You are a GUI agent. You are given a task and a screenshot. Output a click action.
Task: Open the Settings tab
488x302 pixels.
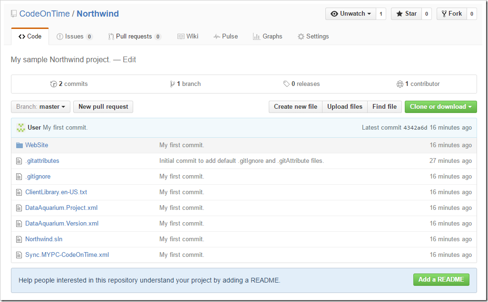(x=313, y=37)
